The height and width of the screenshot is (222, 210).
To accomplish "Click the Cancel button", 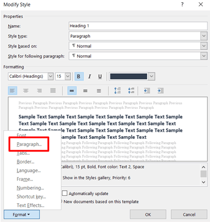I will click(x=189, y=214).
